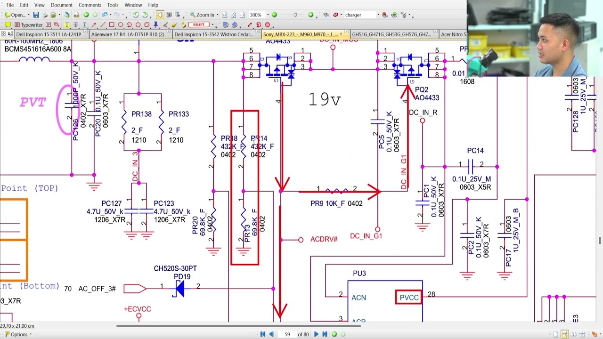Viewport: 603px width, 339px height.
Task: Open the View menu
Action: coord(39,5)
